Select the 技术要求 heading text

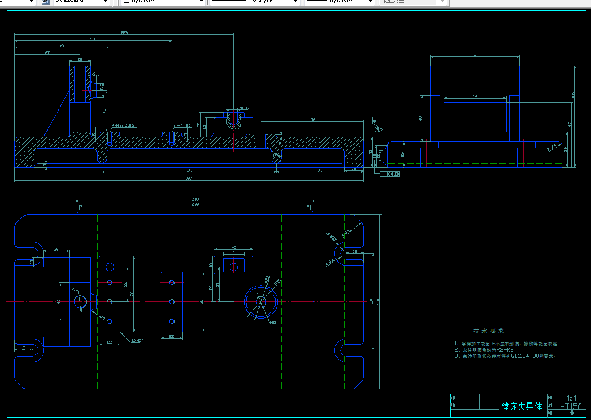[488, 331]
